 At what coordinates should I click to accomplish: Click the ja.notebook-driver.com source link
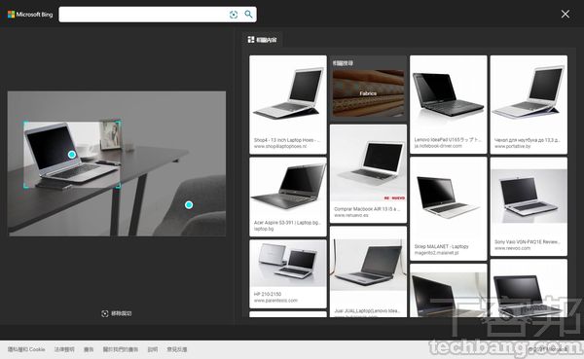(438, 146)
